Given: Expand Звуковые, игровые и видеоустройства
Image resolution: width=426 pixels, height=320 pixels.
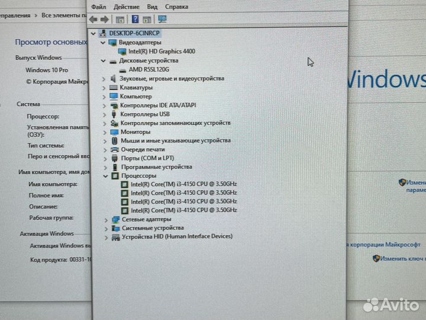Looking at the screenshot, I should tap(104, 79).
